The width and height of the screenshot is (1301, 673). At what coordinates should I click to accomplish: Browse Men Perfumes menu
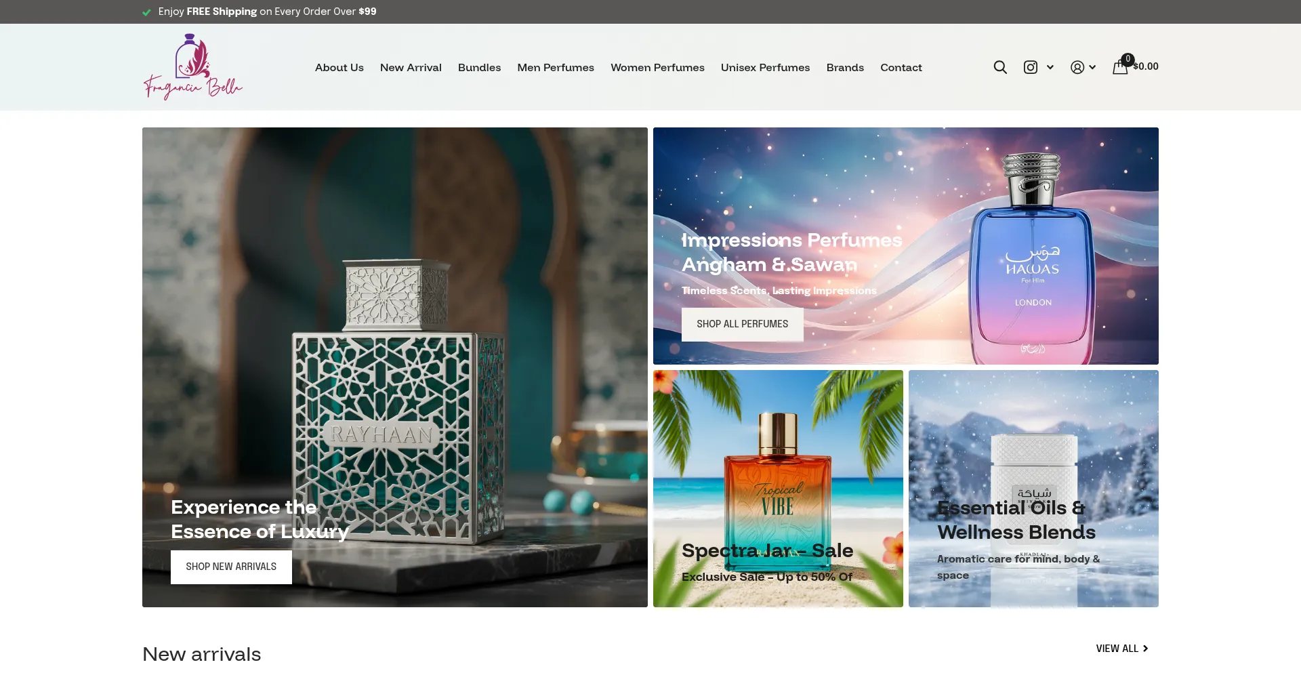[x=556, y=67]
